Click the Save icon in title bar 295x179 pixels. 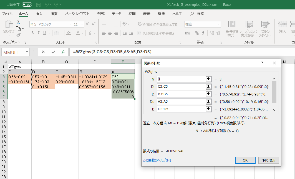coord(39,5)
